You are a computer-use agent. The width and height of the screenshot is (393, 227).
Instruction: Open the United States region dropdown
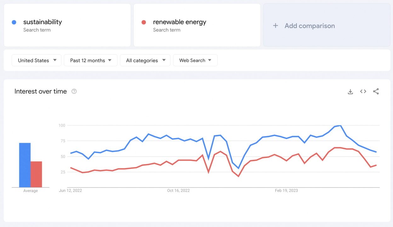pyautogui.click(x=37, y=61)
